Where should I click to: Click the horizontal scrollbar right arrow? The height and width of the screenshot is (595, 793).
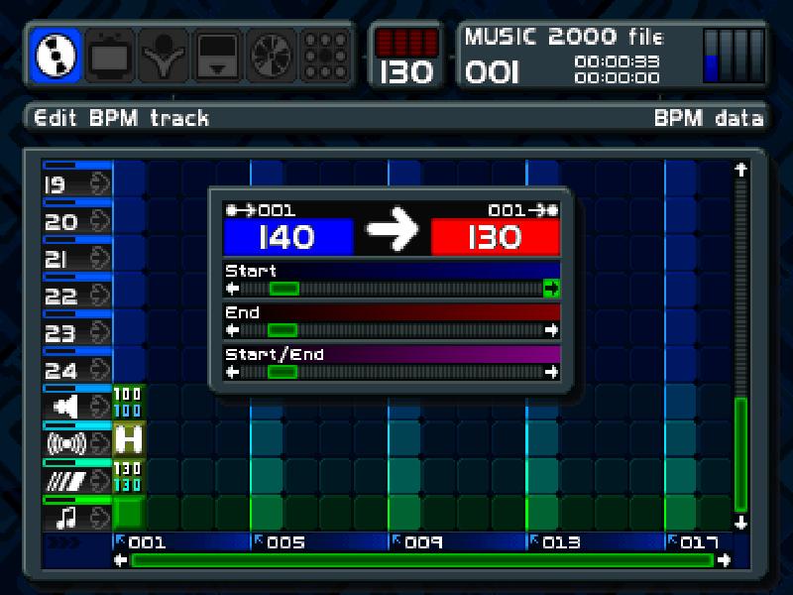pos(725,560)
